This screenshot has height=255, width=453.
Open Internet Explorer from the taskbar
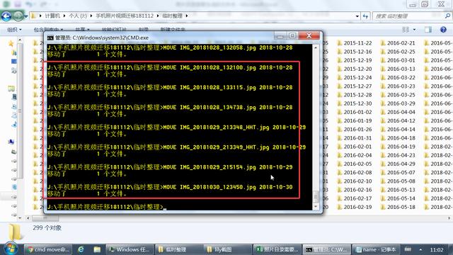click(81, 249)
